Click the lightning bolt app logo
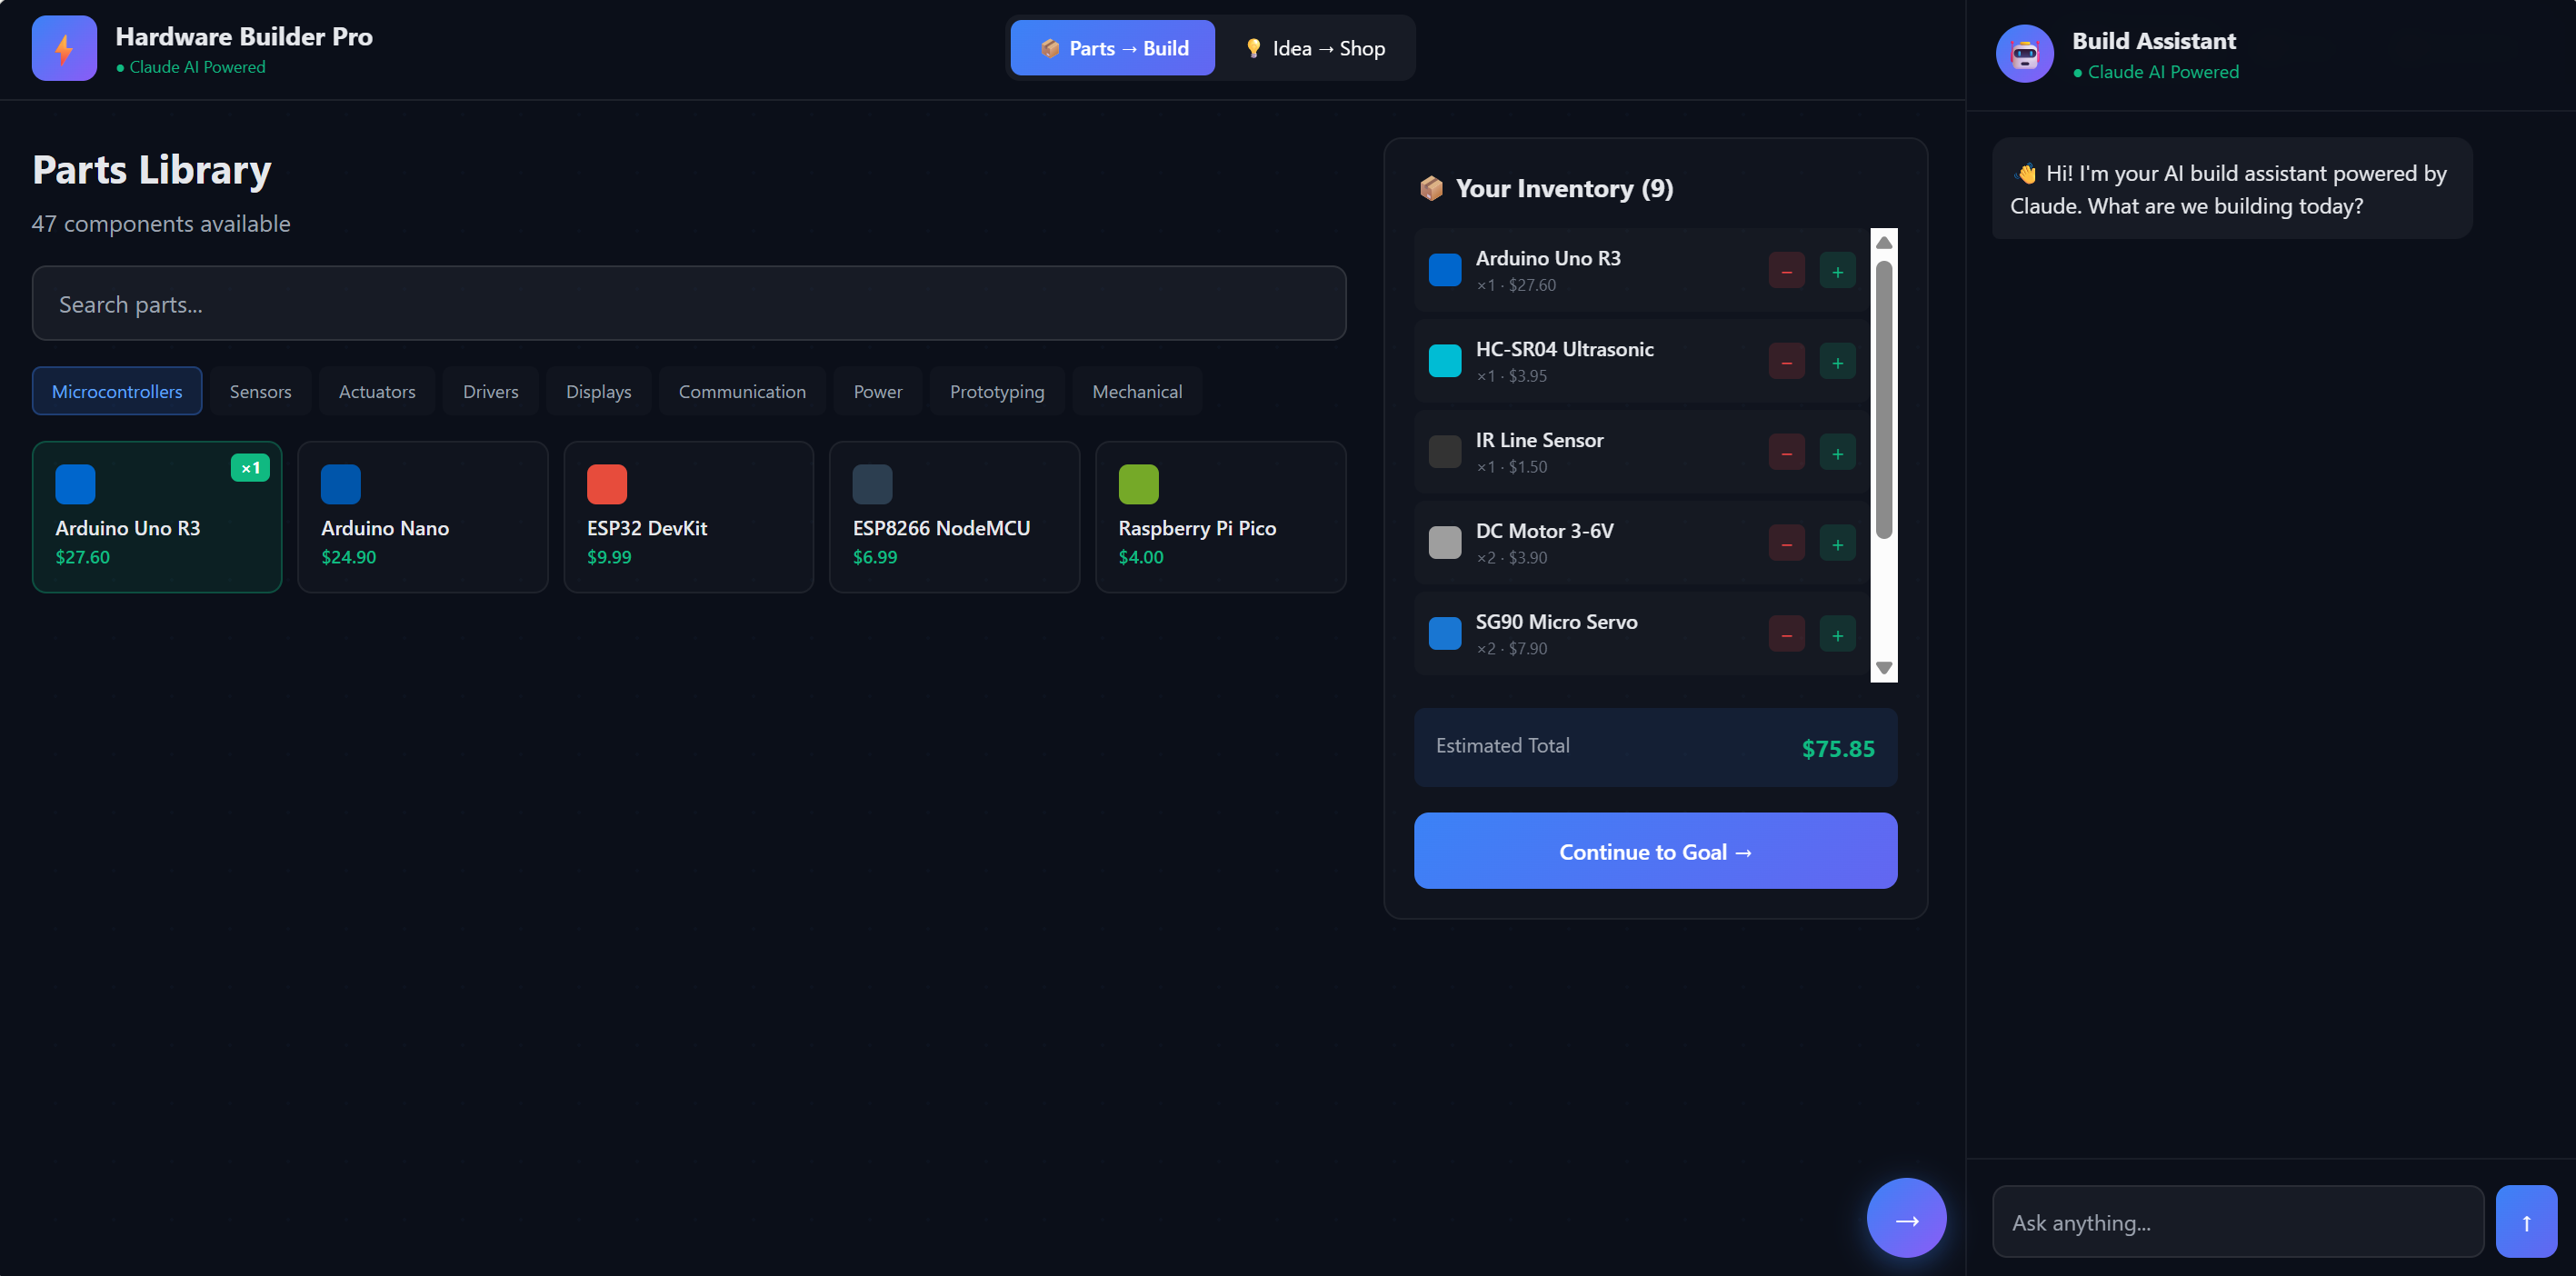The image size is (2576, 1276). [x=64, y=48]
